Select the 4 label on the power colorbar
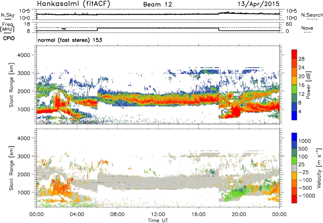Viewport: 323px width, 223px height. click(300, 111)
